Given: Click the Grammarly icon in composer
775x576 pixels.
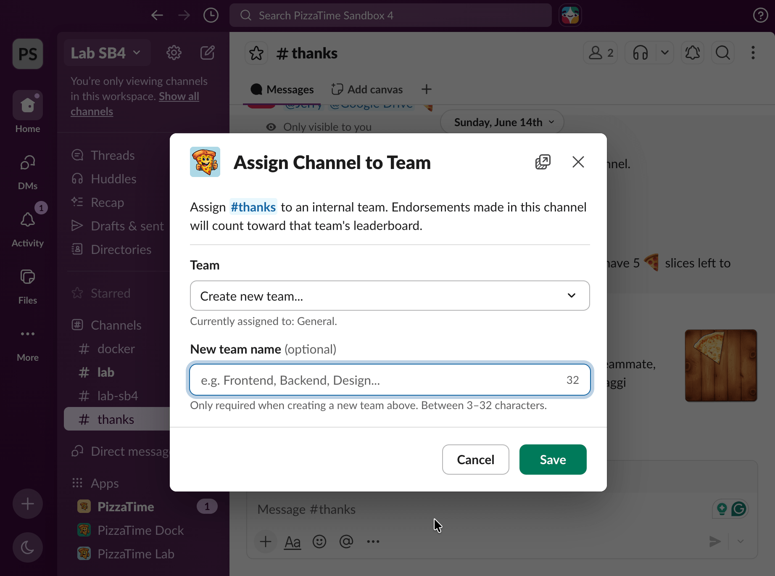Looking at the screenshot, I should click(x=739, y=509).
